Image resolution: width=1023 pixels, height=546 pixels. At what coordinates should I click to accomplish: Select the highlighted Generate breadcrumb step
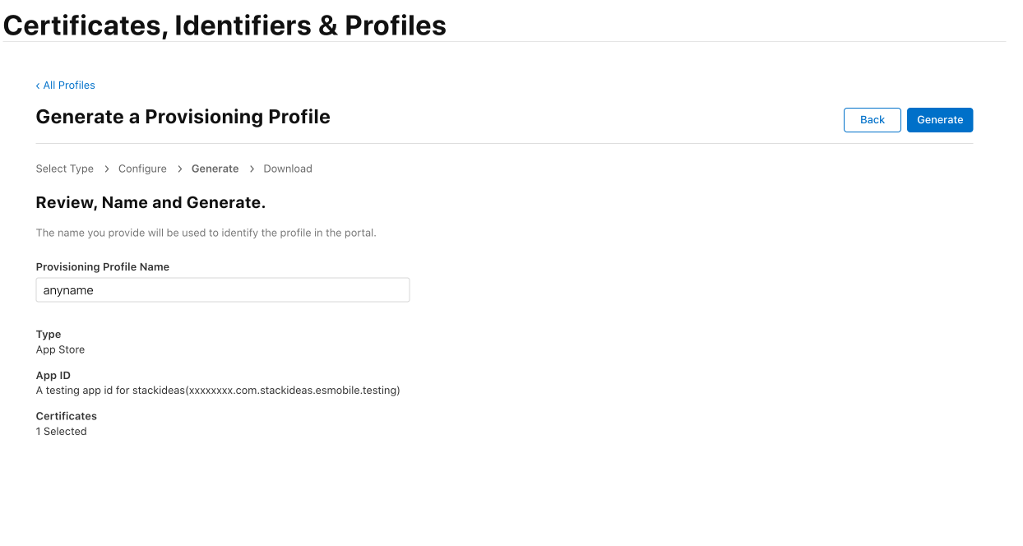coord(215,169)
